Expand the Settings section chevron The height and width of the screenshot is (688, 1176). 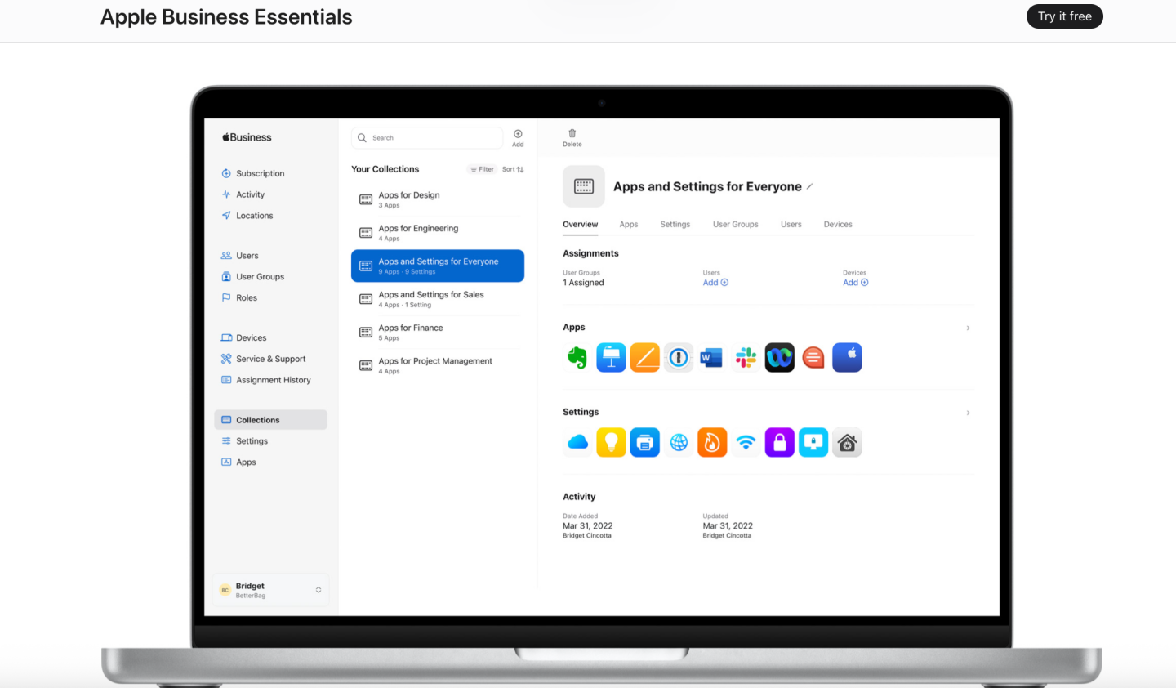(x=969, y=413)
